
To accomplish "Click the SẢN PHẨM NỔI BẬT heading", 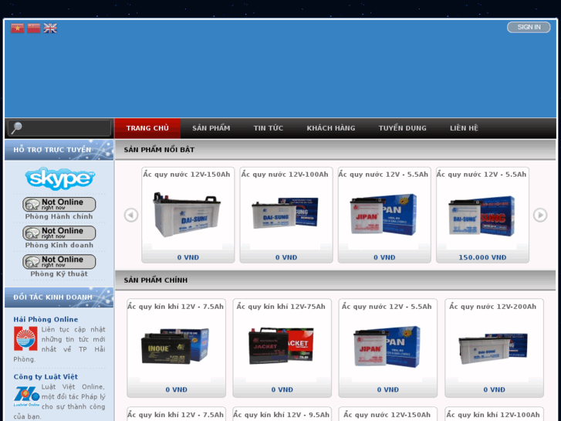I will [159, 150].
